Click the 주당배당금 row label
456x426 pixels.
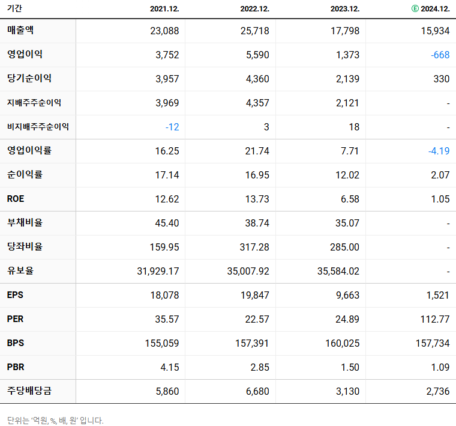(29, 391)
